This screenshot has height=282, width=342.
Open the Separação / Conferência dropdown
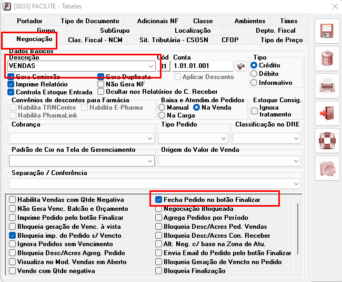point(296,184)
